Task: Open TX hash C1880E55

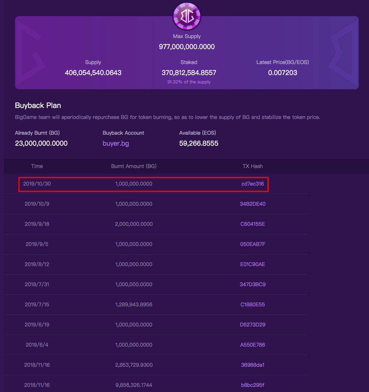Action: tap(253, 305)
